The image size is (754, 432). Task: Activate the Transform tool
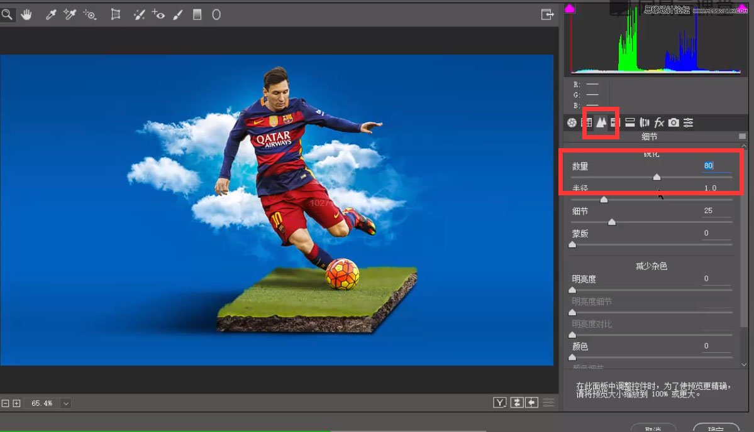click(x=116, y=14)
